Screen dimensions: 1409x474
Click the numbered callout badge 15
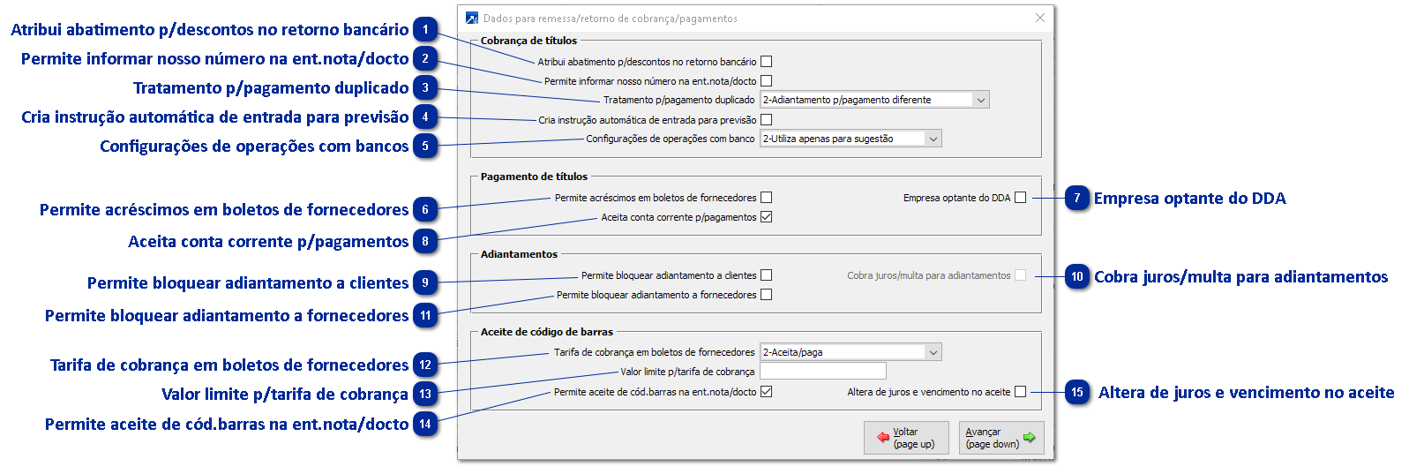[x=1077, y=393]
